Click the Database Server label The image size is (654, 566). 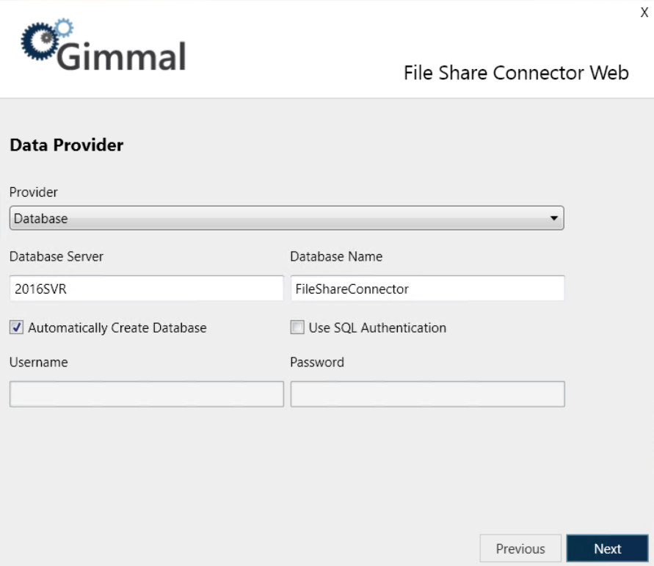(x=57, y=256)
